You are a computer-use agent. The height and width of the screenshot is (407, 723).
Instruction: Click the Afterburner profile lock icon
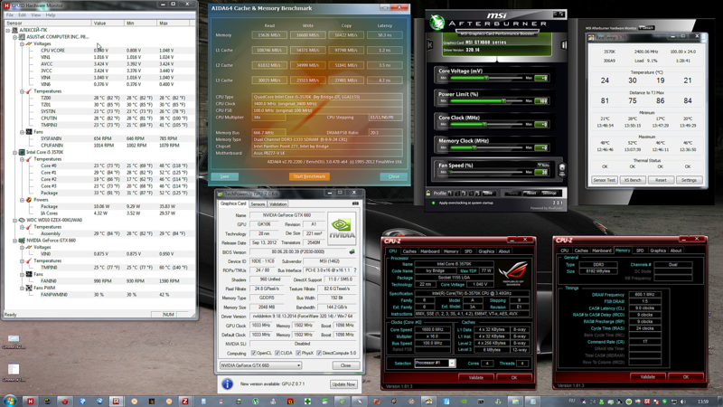click(x=428, y=193)
